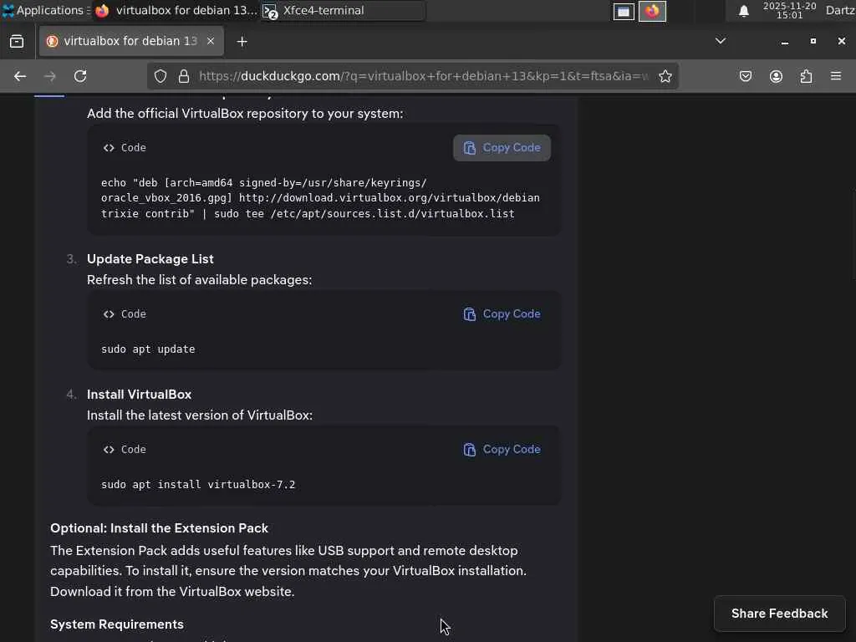Click the 'System Requirements' heading

[117, 624]
